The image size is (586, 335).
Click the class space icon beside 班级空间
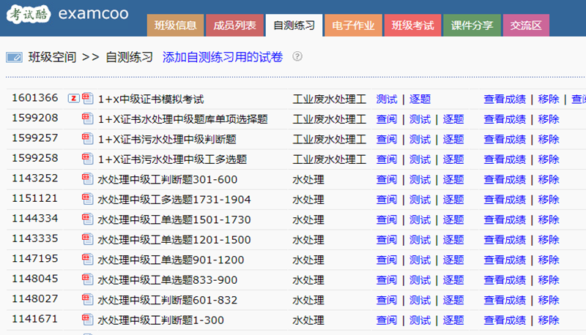(14, 57)
